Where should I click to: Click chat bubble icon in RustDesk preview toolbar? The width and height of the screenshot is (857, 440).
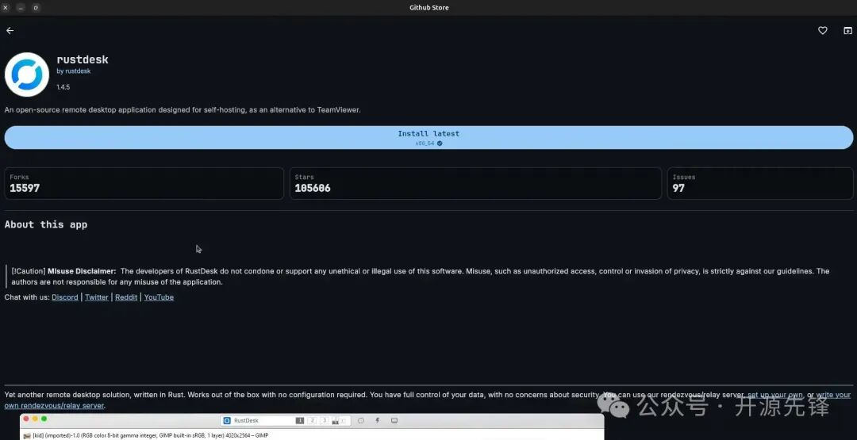point(361,420)
